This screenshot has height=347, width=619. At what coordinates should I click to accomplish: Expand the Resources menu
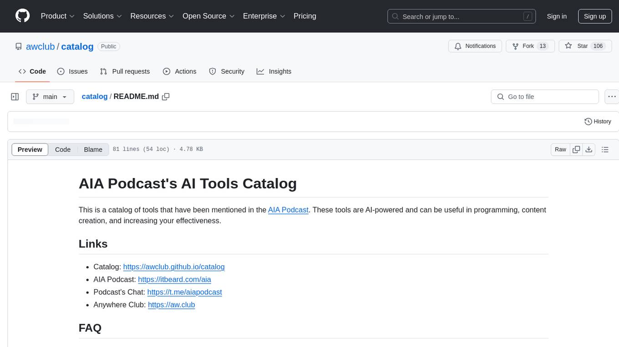tap(152, 16)
